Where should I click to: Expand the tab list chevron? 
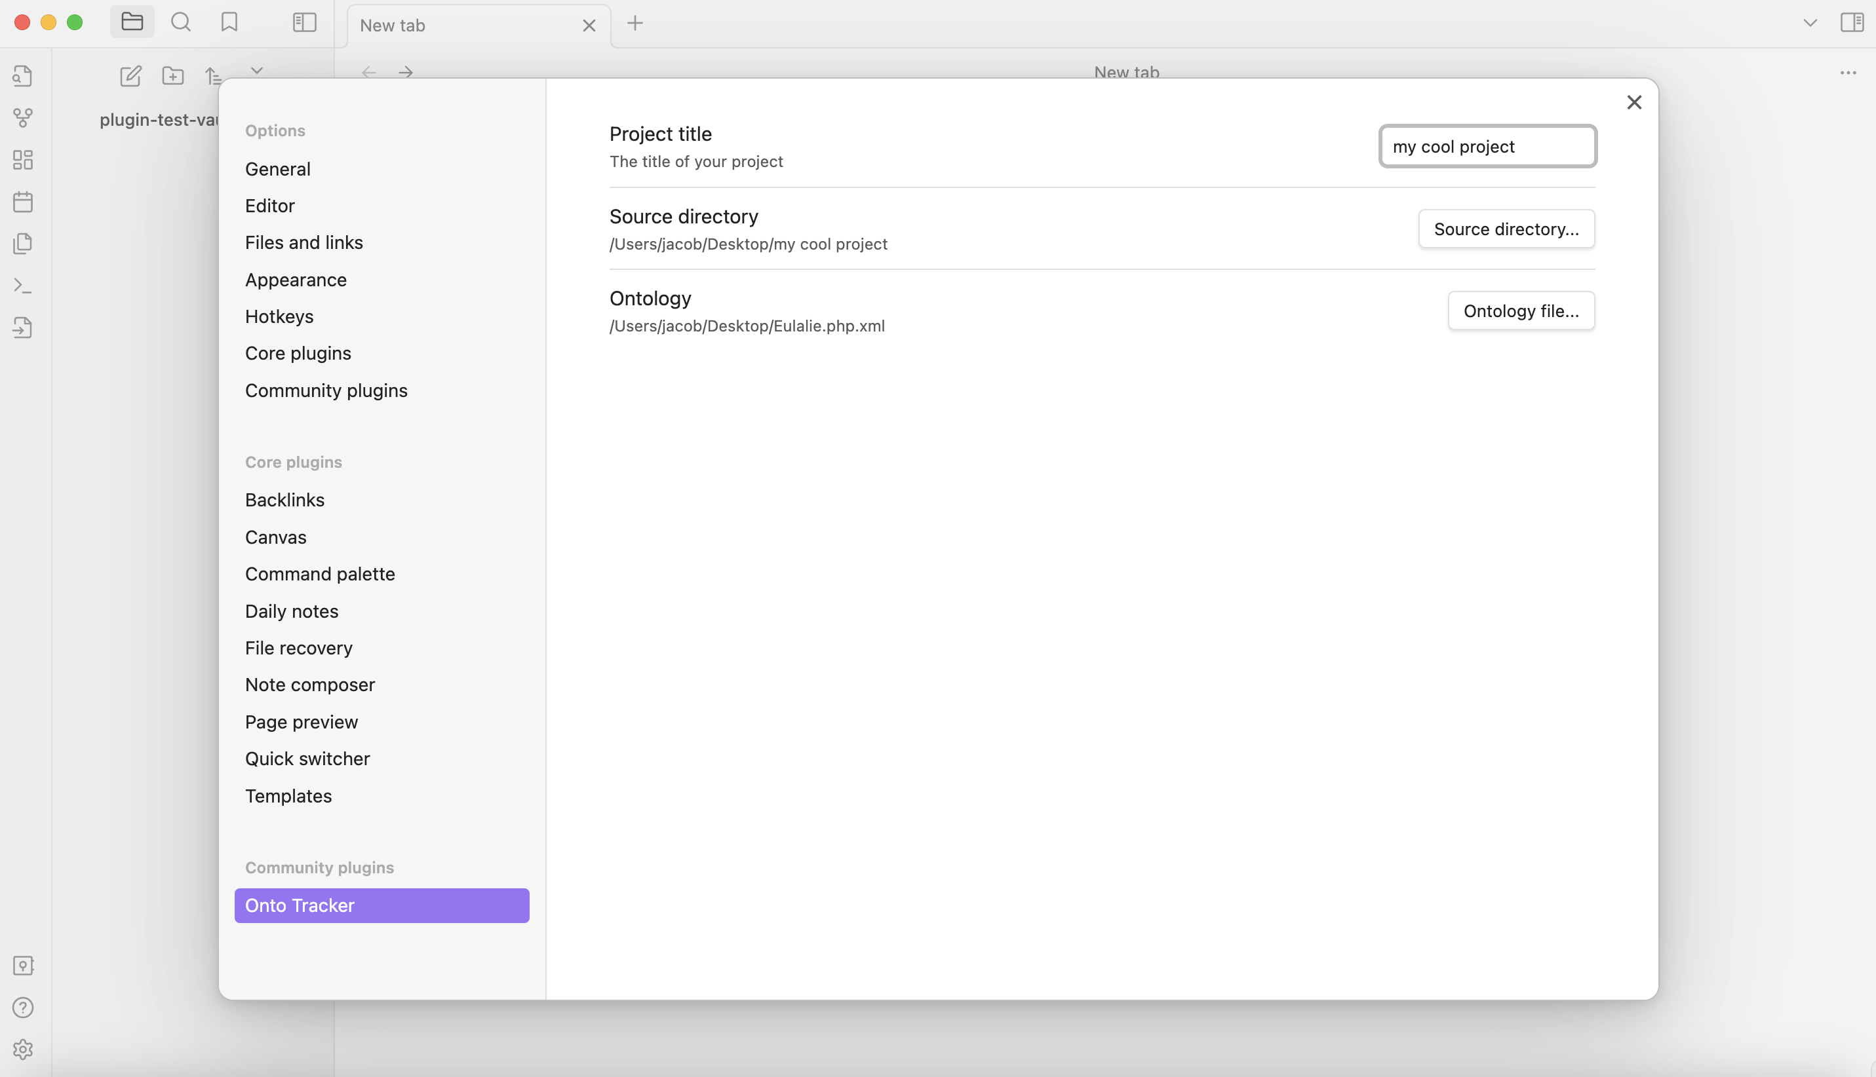(1810, 23)
